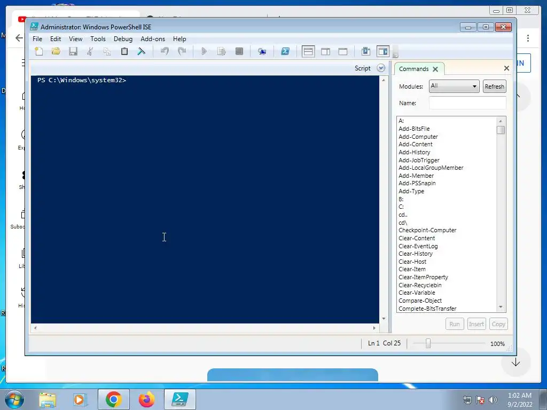
Task: Select Add-BitsFile in command list
Action: pyautogui.click(x=414, y=129)
